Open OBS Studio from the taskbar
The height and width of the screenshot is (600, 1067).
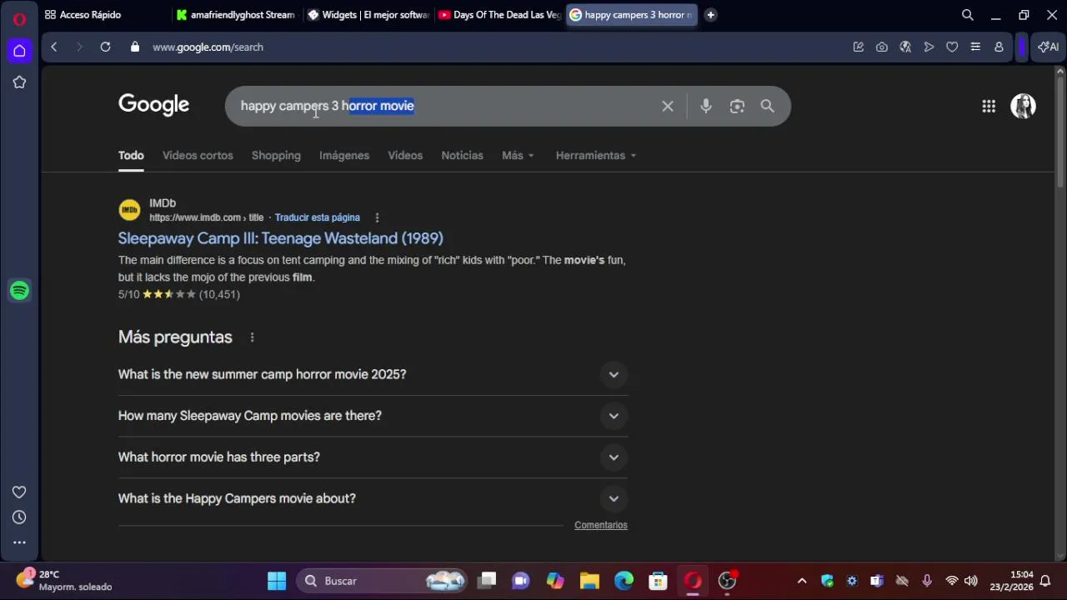727,581
